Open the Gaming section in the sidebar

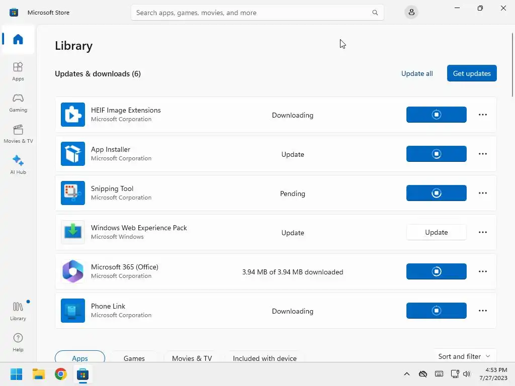coord(18,103)
